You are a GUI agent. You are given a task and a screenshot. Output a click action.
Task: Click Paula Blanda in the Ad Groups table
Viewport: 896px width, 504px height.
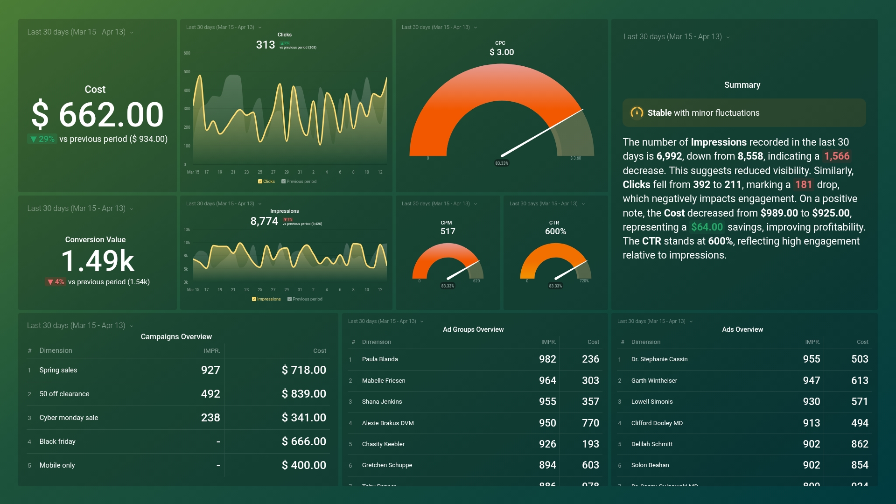[380, 359]
